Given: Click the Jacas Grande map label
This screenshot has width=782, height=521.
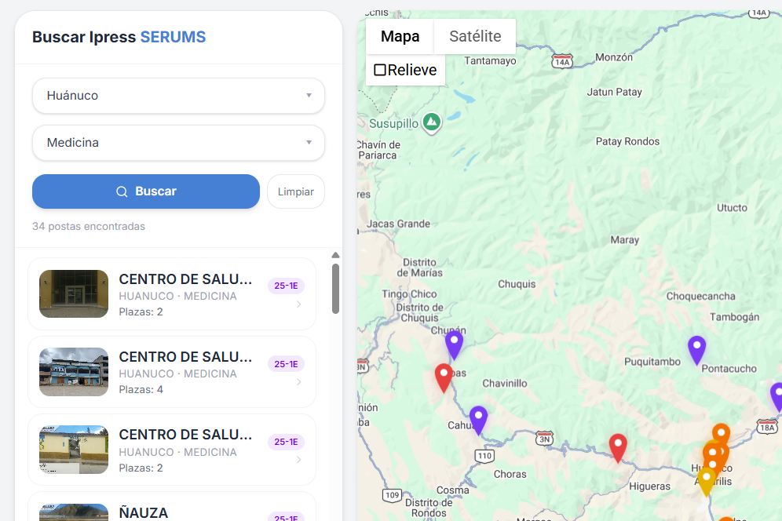Looking at the screenshot, I should point(399,224).
